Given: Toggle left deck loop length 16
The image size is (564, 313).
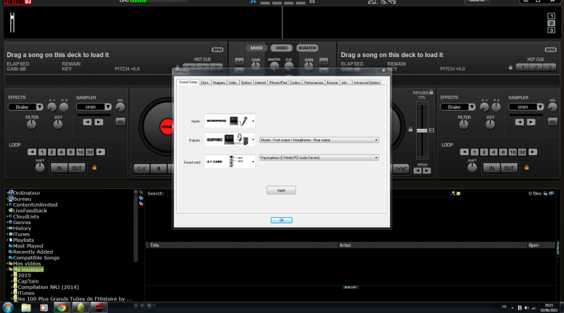Looking at the screenshot, I should (80, 152).
